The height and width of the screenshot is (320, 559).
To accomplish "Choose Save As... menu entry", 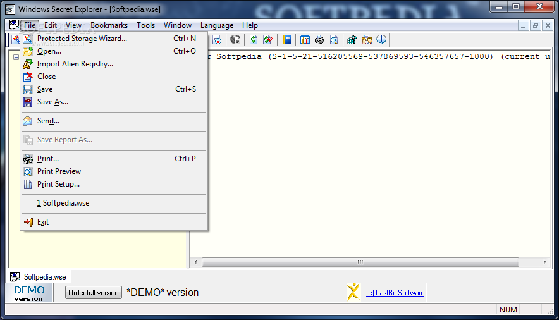I will click(x=114, y=102).
